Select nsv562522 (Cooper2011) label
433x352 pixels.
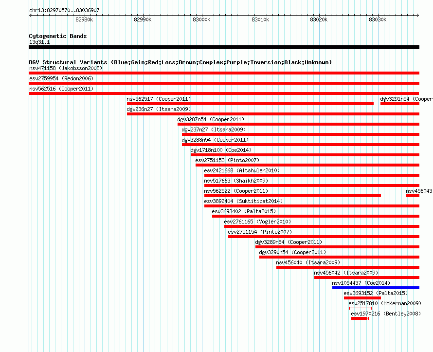236,191
